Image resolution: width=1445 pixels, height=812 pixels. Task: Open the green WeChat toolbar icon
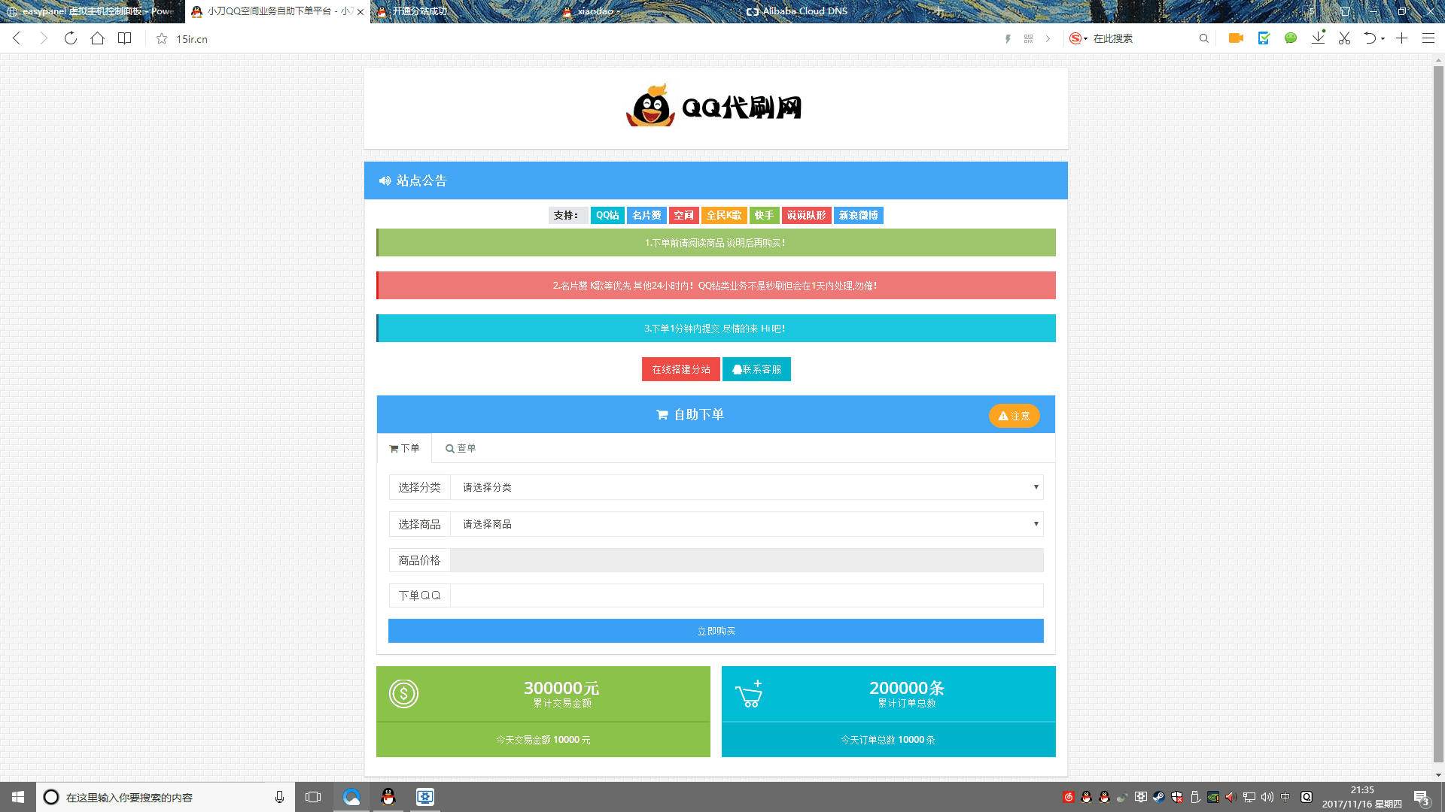click(x=1291, y=38)
